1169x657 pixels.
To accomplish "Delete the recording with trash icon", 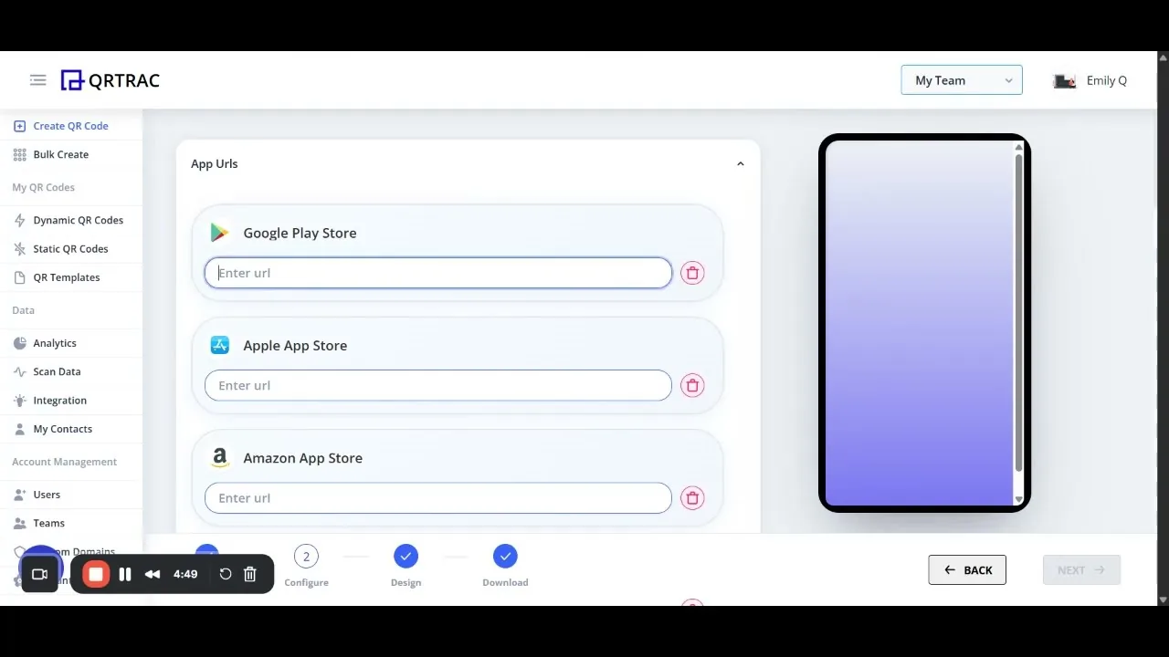I will (250, 574).
